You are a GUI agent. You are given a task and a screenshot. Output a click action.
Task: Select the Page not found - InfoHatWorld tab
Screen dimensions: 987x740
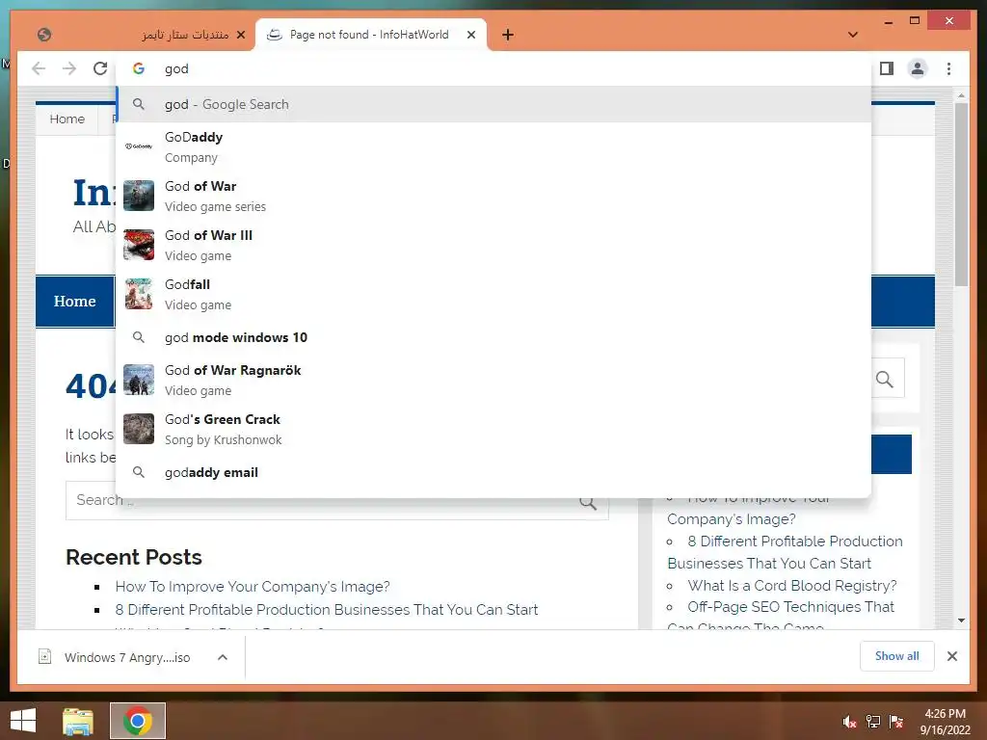(x=370, y=35)
